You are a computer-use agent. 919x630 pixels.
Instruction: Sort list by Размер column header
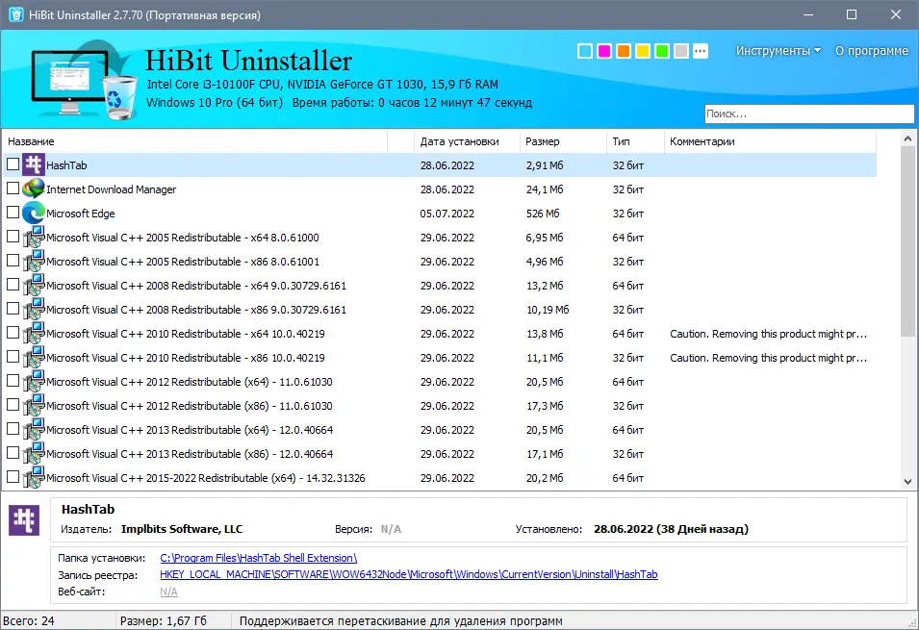coord(563,141)
